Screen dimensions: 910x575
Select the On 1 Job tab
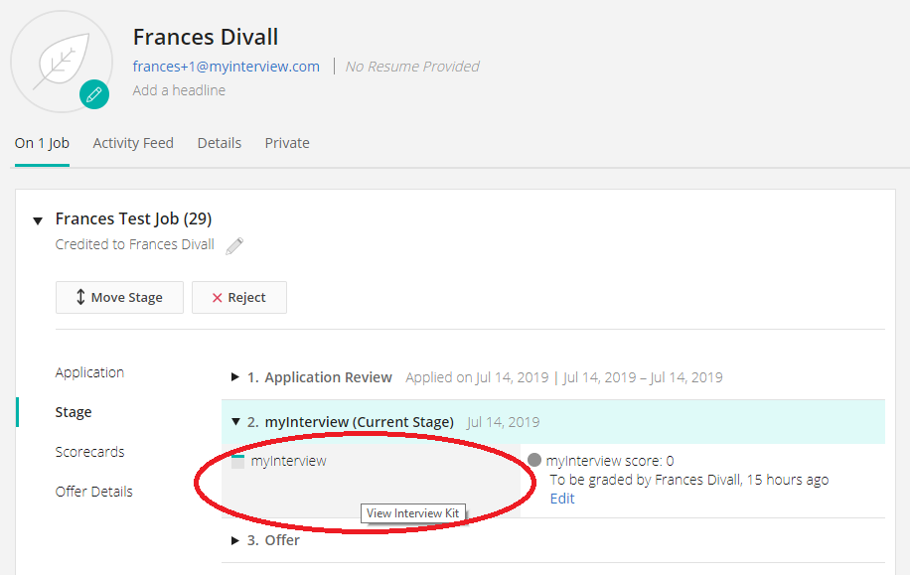click(x=42, y=143)
